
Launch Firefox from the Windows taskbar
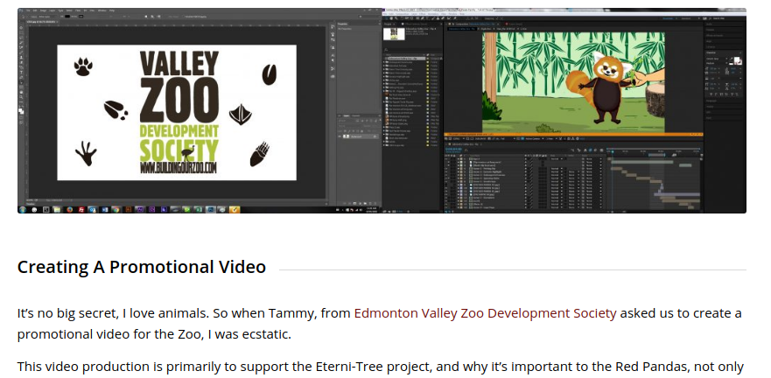69,210
